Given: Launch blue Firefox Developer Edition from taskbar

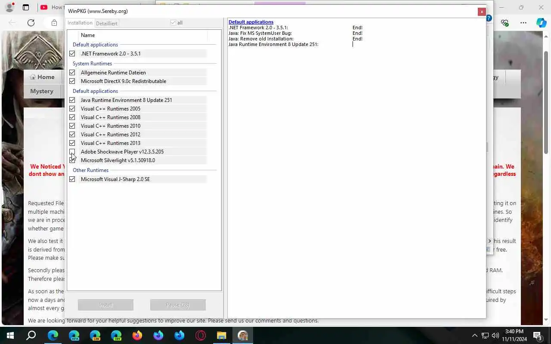Looking at the screenshot, I should [180, 335].
